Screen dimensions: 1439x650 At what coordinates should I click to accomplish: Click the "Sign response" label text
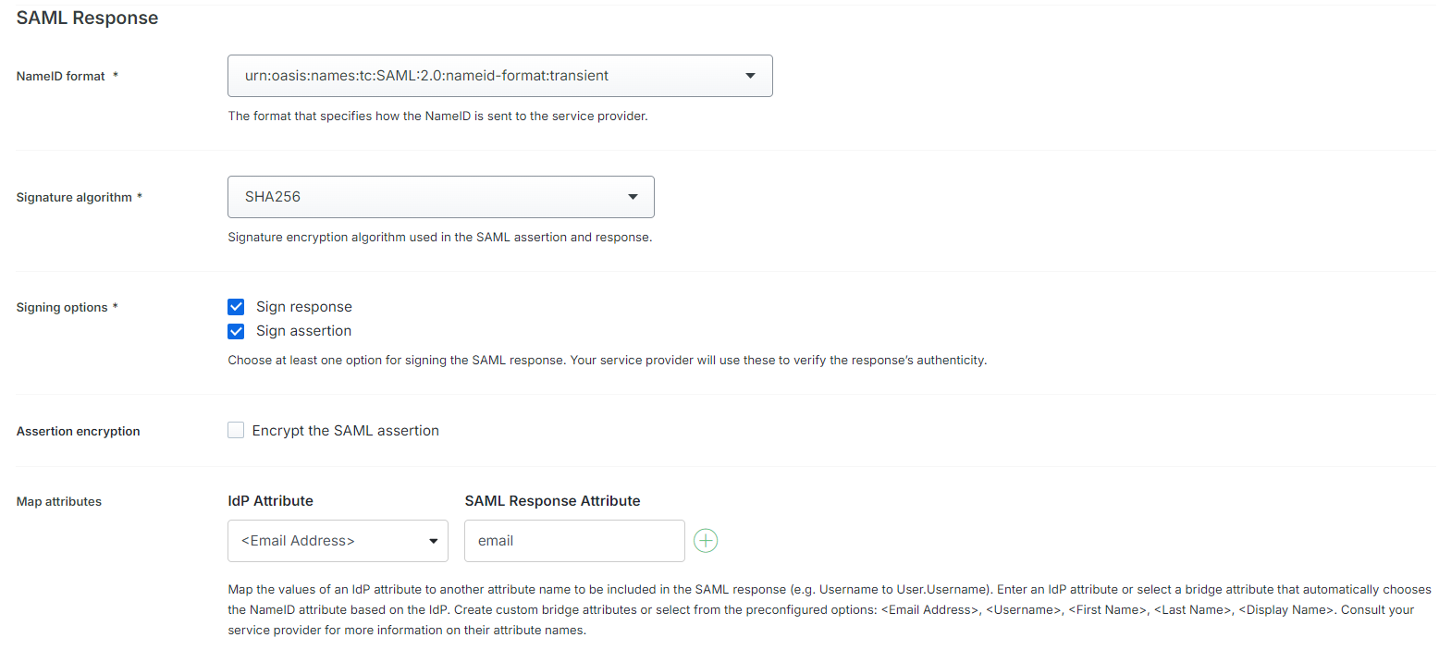pos(304,307)
